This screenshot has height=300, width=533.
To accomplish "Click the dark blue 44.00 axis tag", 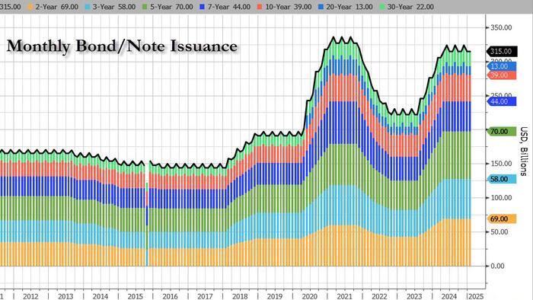I will pyautogui.click(x=502, y=101).
